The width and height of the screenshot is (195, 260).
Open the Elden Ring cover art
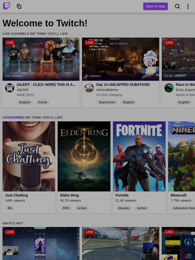[x=84, y=156]
